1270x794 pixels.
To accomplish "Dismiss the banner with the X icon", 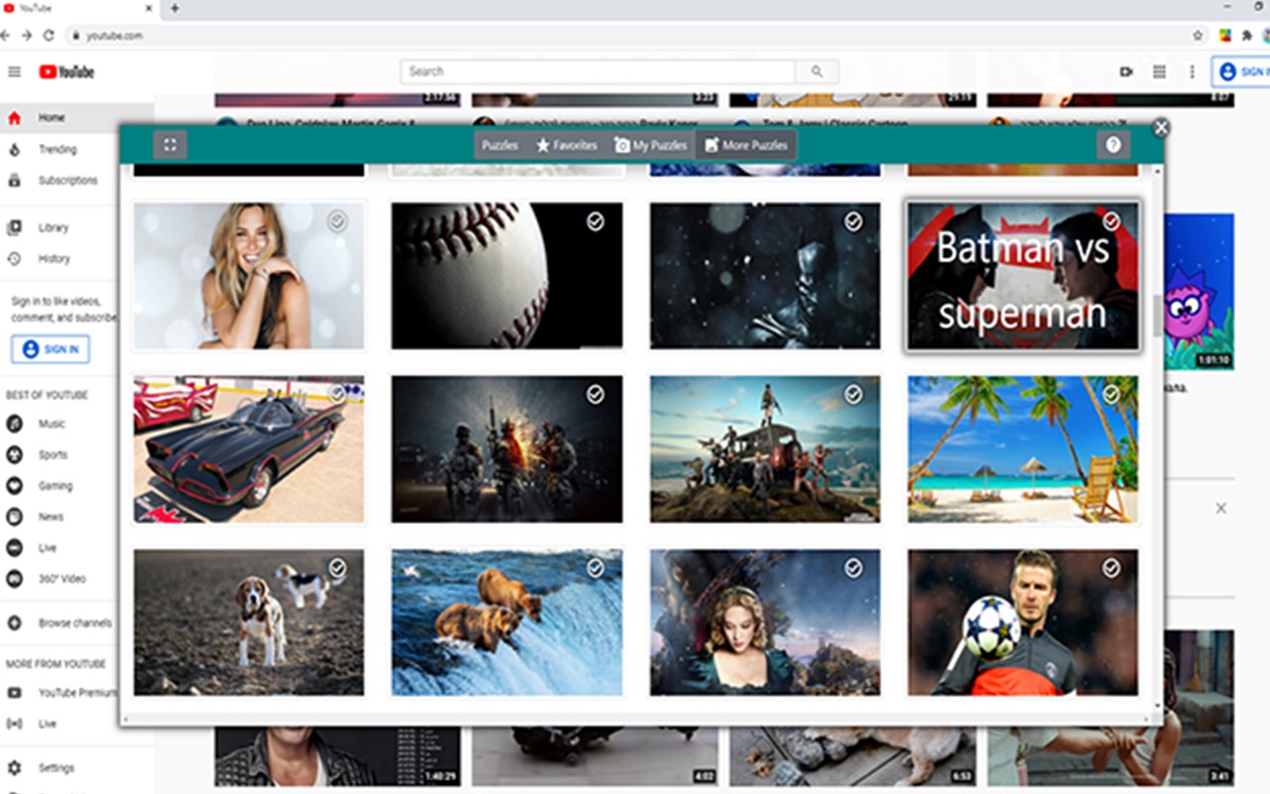I will tap(1221, 508).
